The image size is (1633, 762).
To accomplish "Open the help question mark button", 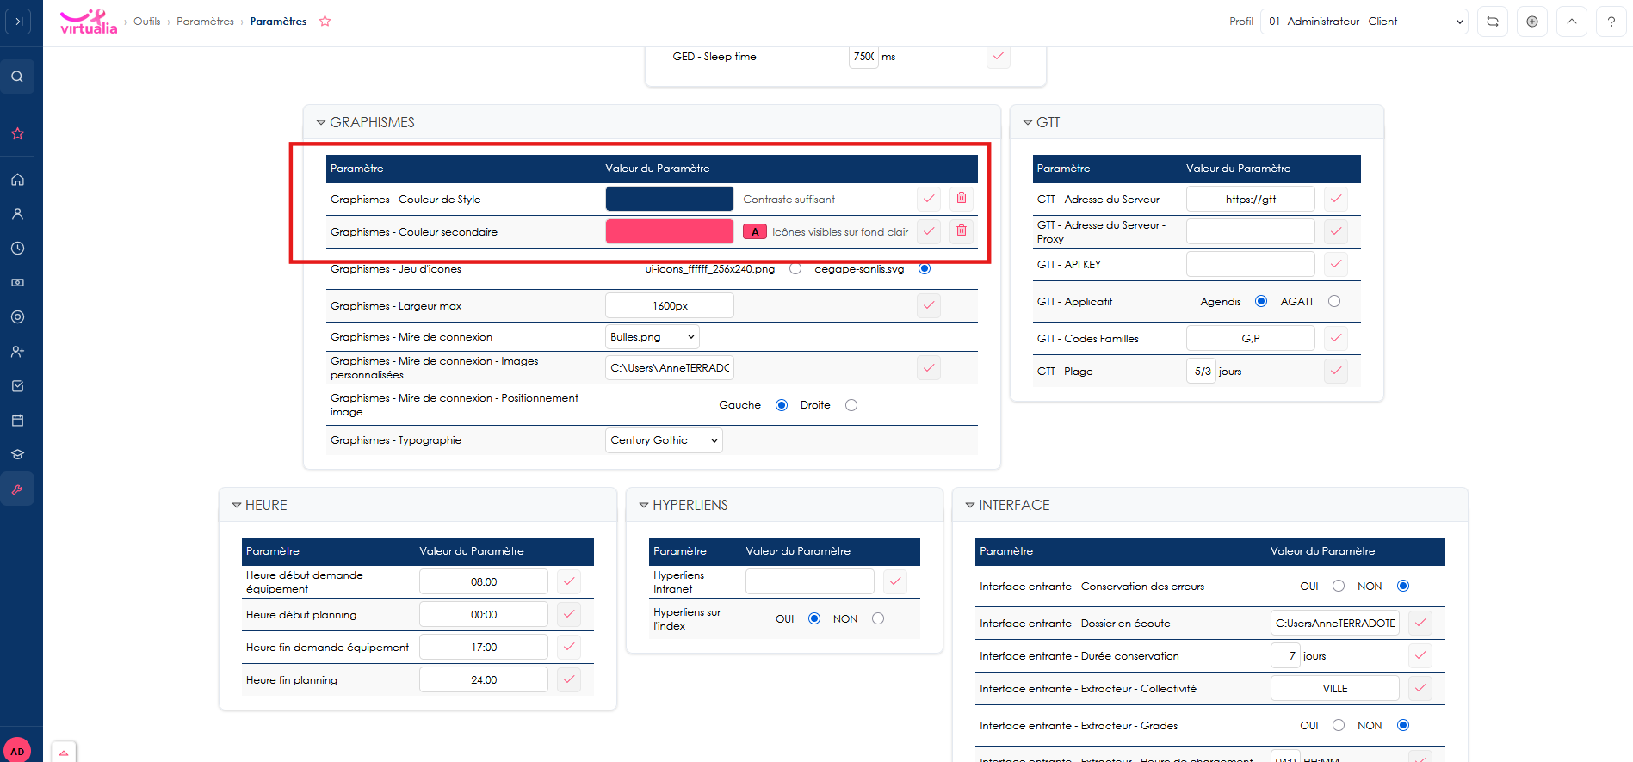I will tap(1611, 22).
